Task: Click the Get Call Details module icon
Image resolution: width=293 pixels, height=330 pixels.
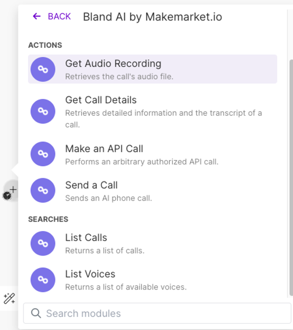Action: point(43,111)
